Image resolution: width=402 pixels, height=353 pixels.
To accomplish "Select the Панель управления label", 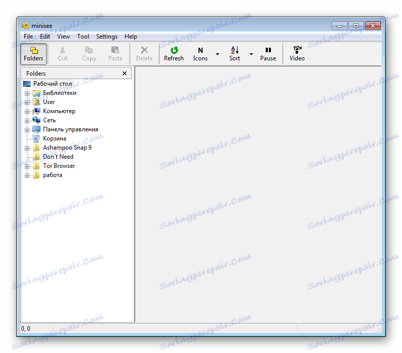I will [70, 129].
